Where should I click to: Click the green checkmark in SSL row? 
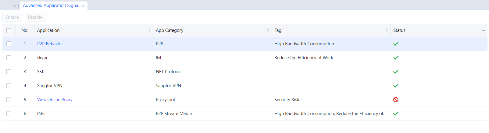(x=396, y=72)
